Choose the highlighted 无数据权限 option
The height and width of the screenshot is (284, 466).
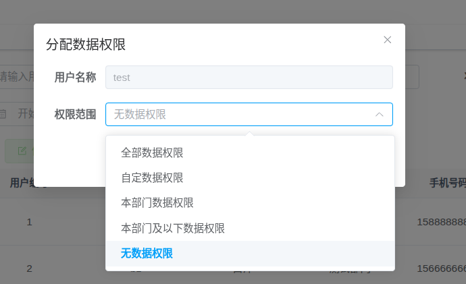(x=147, y=254)
